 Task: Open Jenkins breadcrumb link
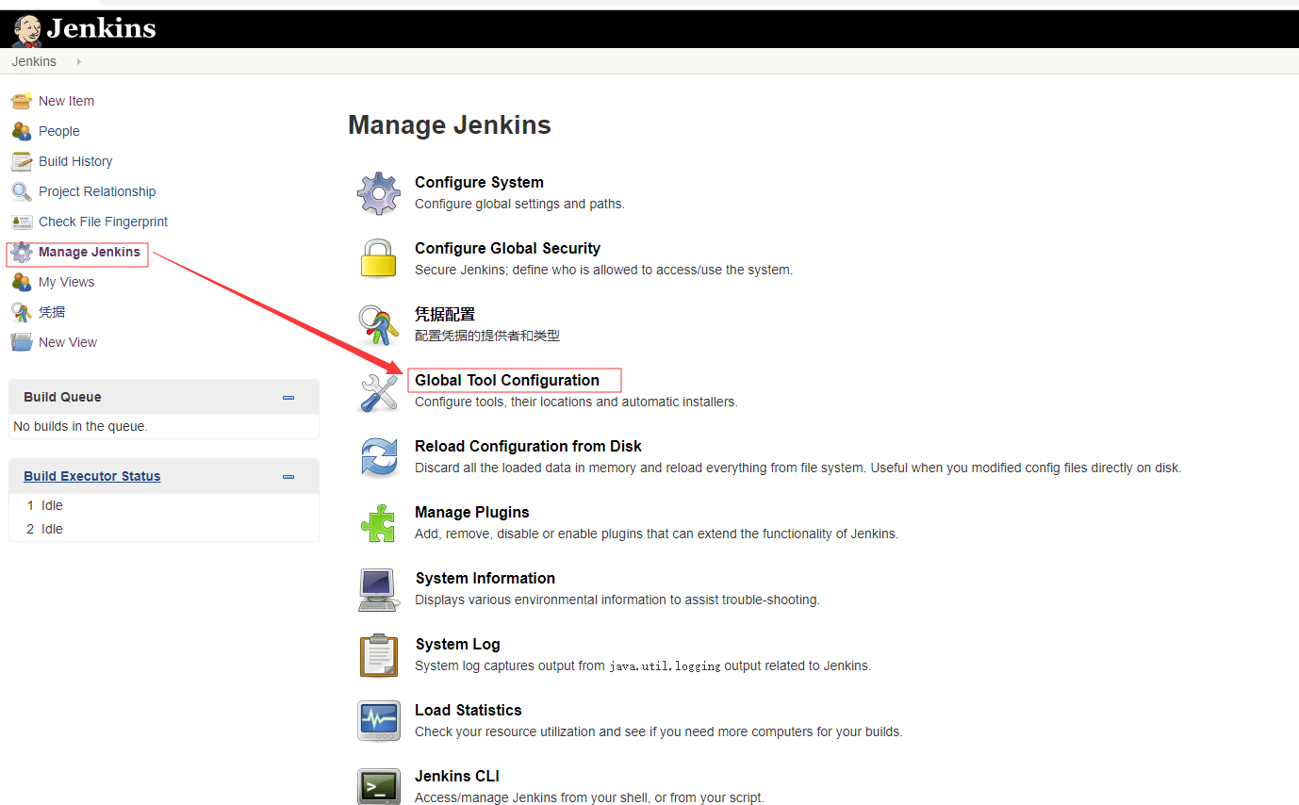pos(34,61)
